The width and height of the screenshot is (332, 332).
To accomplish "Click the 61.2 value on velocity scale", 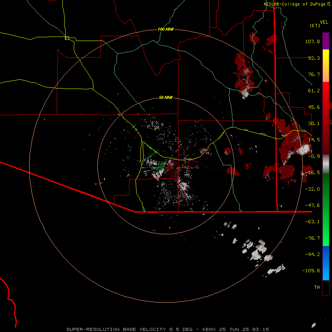I will pyautogui.click(x=314, y=91).
